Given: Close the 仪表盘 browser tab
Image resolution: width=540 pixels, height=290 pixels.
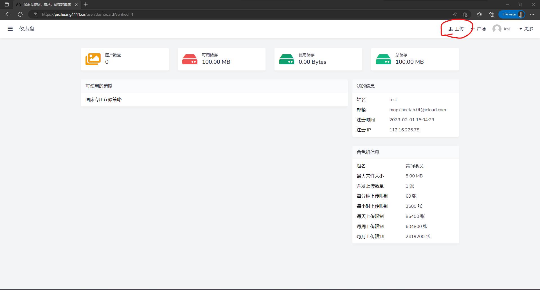Looking at the screenshot, I should click(76, 4).
